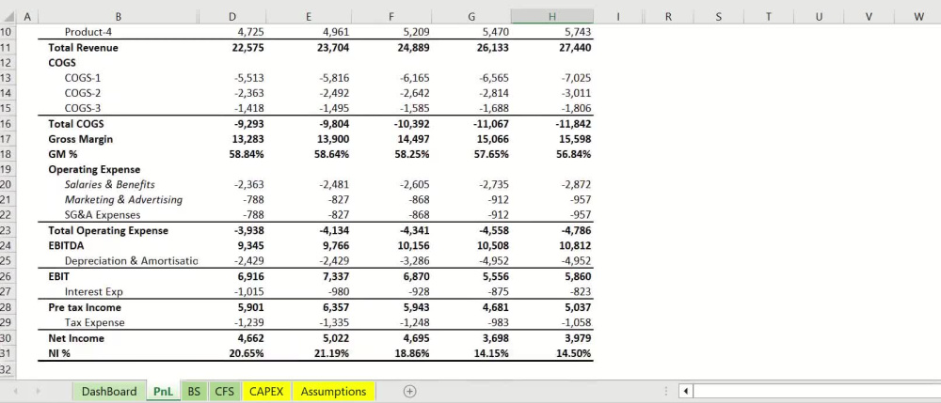Switch to the BS sheet tab
This screenshot has height=403, width=941.
[194, 392]
